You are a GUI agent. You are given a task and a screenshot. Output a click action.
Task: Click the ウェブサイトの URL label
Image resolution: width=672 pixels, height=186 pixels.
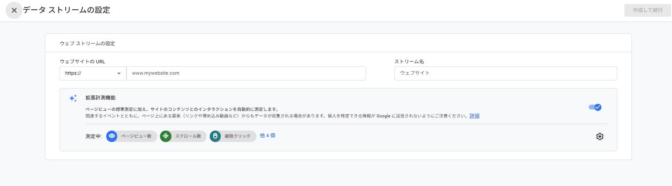click(x=82, y=62)
